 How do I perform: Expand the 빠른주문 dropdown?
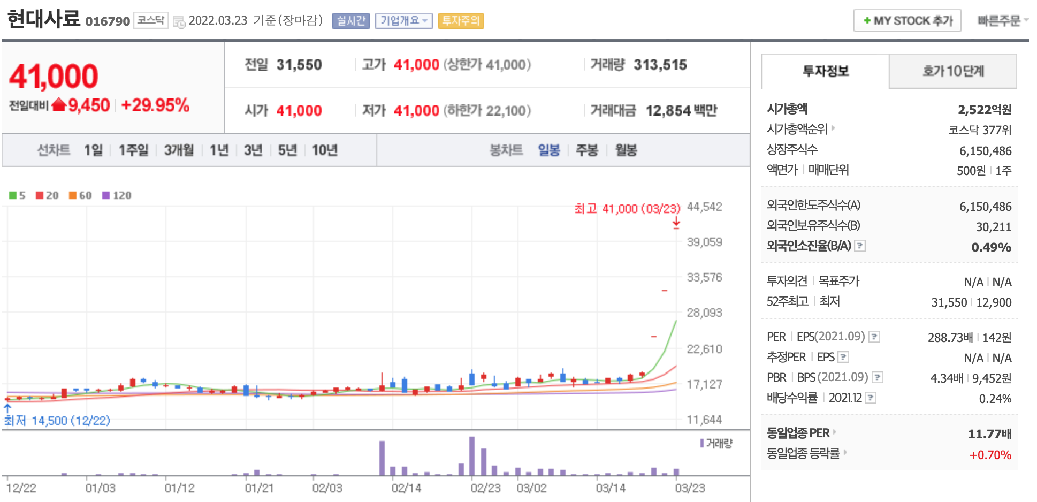[1003, 20]
